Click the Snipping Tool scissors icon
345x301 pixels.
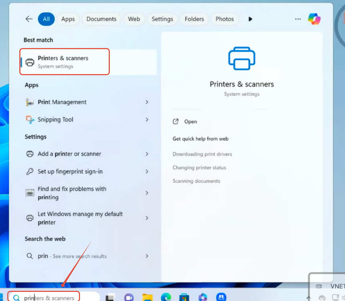(x=30, y=119)
